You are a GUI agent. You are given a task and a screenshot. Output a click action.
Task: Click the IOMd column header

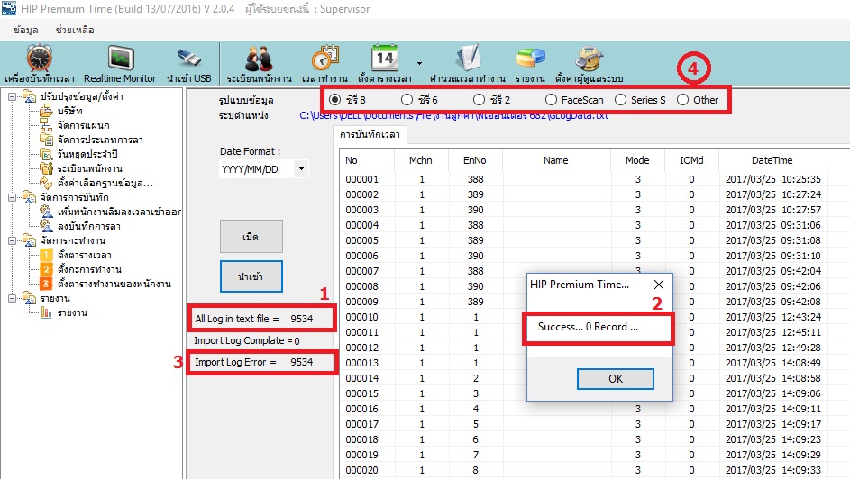tap(691, 160)
